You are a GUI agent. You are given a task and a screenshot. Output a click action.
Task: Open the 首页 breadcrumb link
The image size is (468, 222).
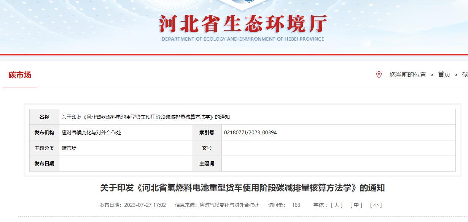coord(444,75)
